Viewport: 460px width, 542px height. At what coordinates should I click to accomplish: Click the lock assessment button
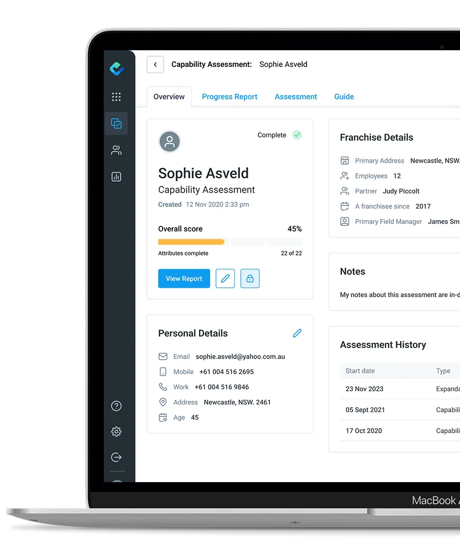250,278
